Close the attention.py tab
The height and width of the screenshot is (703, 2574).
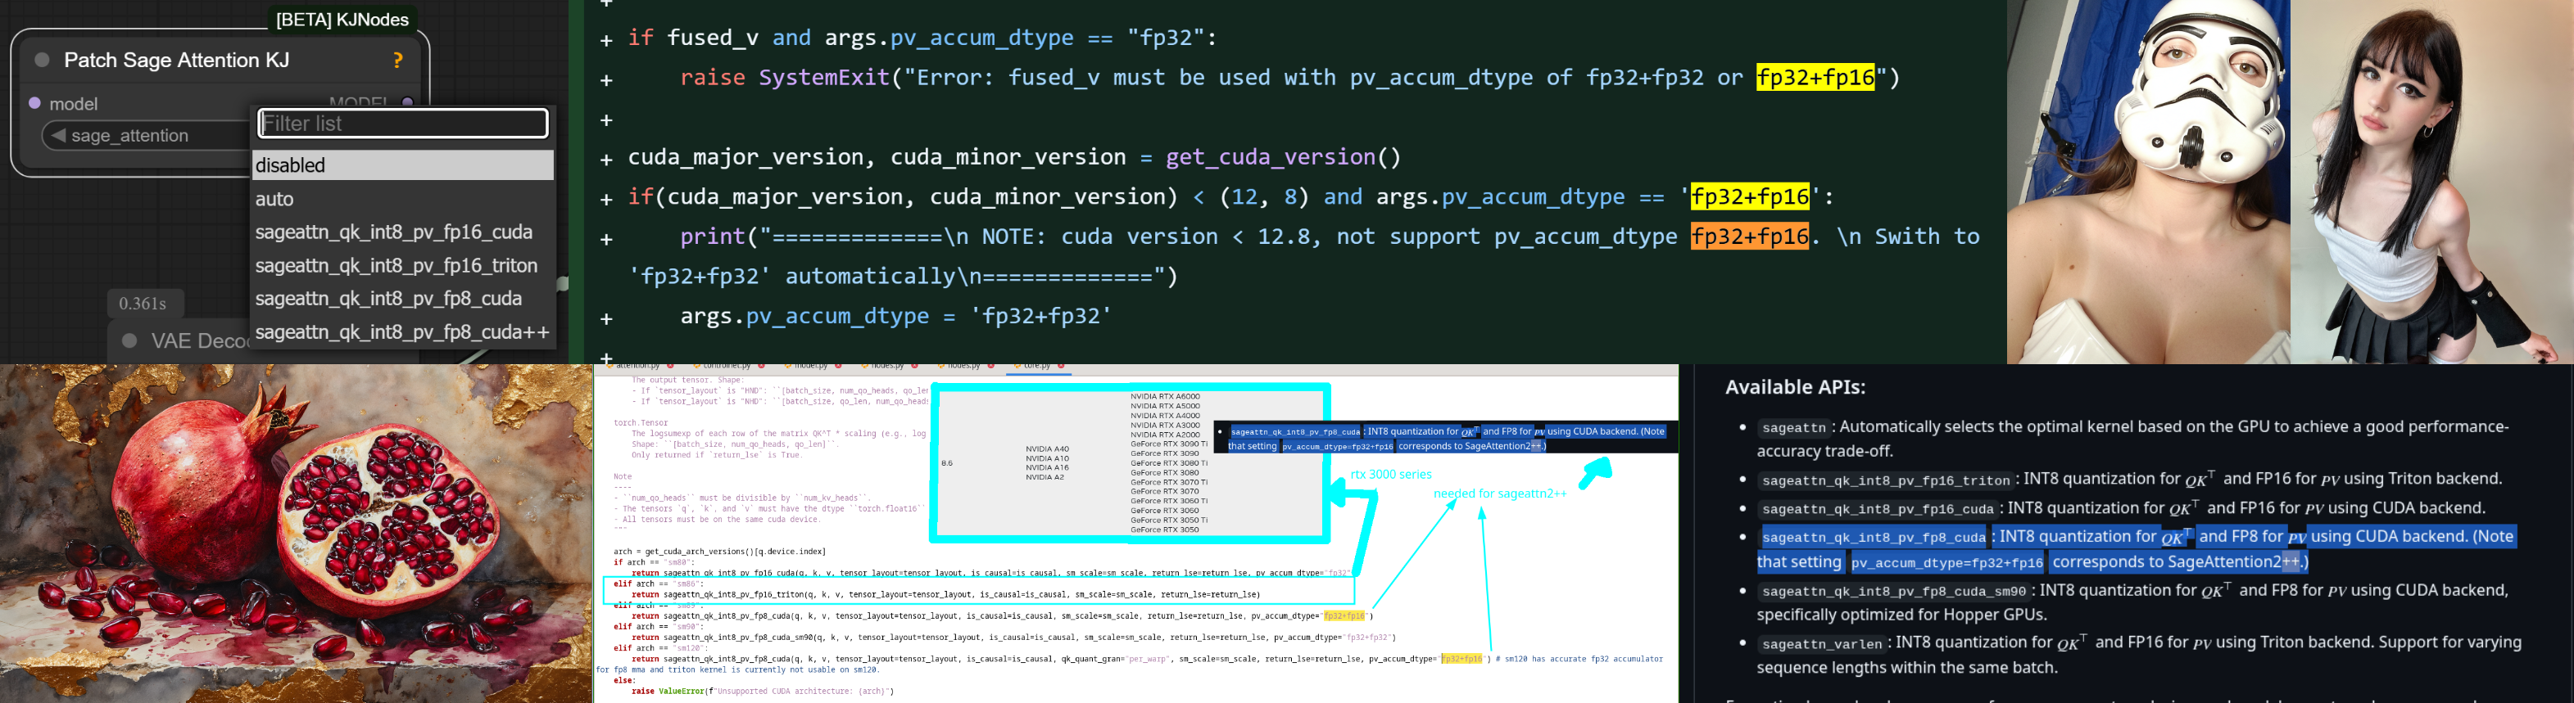[x=670, y=366]
